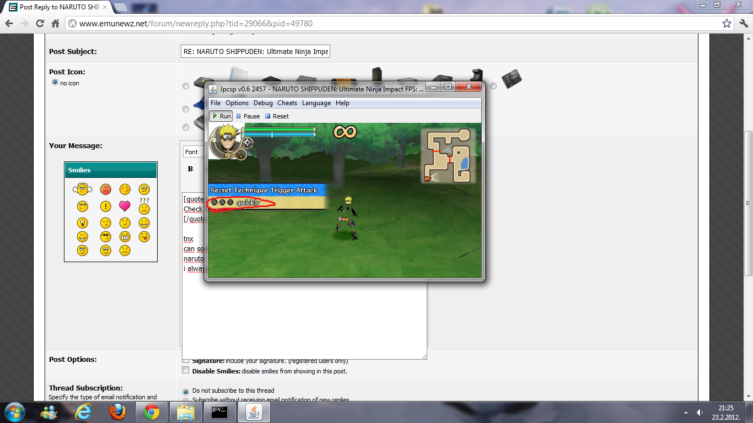This screenshot has height=423, width=753.
Task: Insert the pink heart smiley
Action: pos(125,207)
